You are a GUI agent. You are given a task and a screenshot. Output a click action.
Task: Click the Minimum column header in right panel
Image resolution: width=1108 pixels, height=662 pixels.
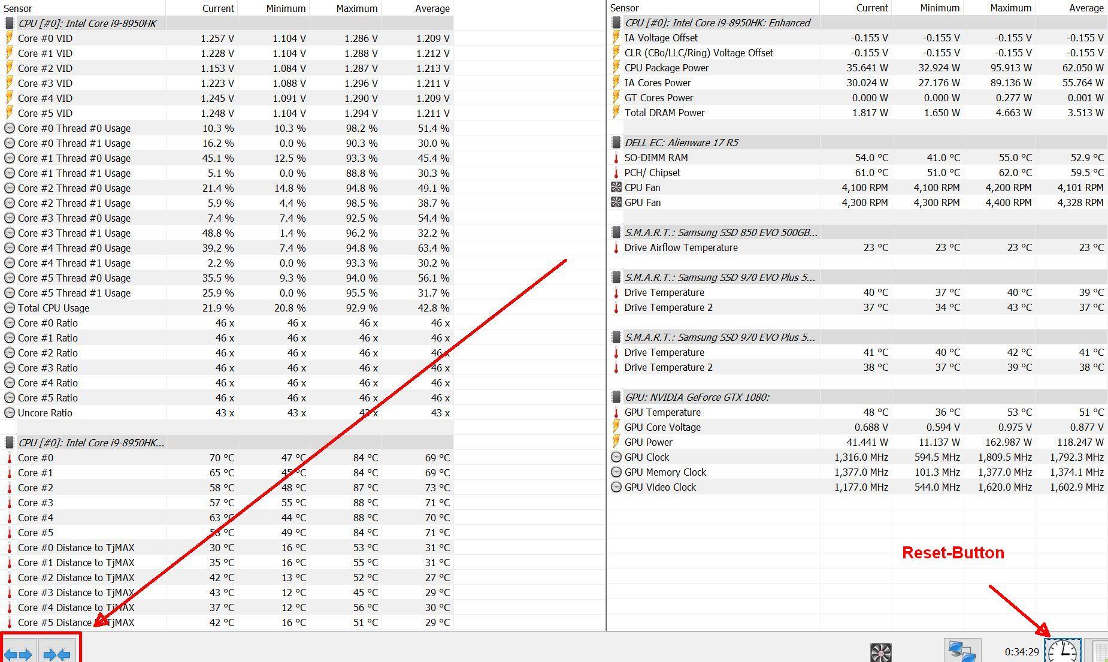[x=928, y=8]
